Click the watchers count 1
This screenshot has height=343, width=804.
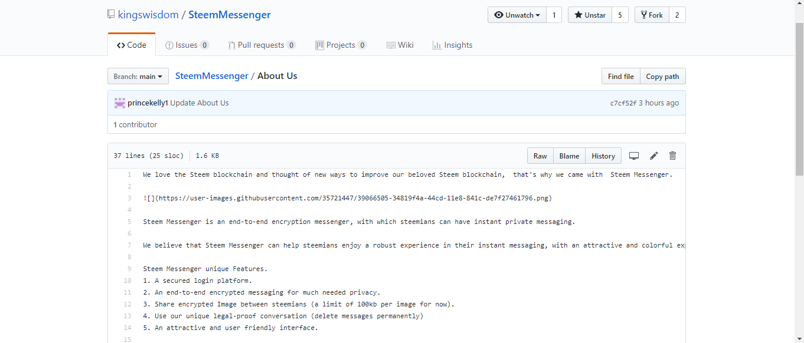554,15
